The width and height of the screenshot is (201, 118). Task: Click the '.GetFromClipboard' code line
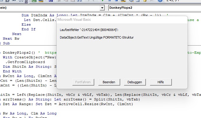pyautogui.click(x=25, y=62)
